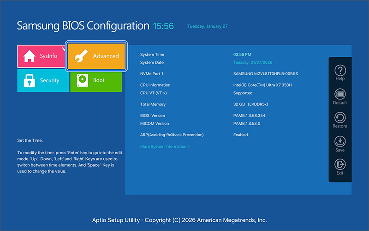369x231 pixels.
Task: Select the System Date value field
Action: 253,62
